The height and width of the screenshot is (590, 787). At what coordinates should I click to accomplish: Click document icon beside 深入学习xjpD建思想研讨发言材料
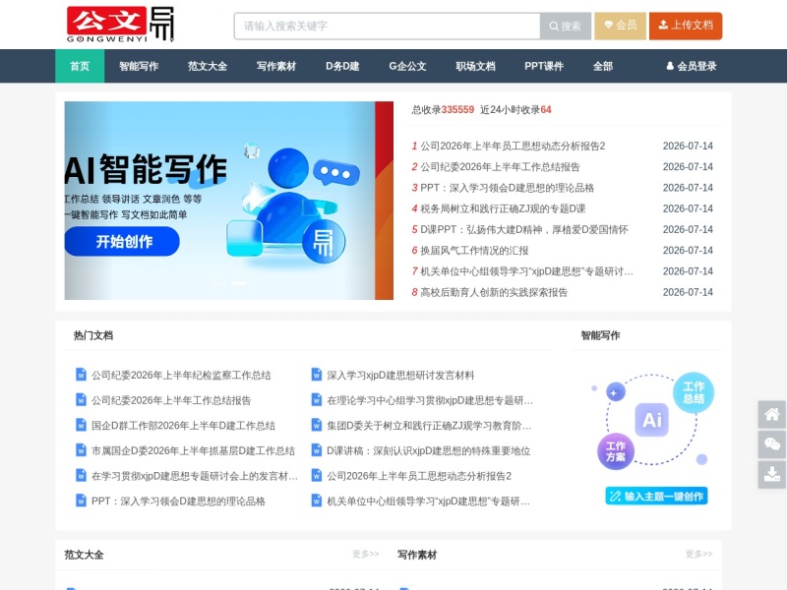point(317,375)
